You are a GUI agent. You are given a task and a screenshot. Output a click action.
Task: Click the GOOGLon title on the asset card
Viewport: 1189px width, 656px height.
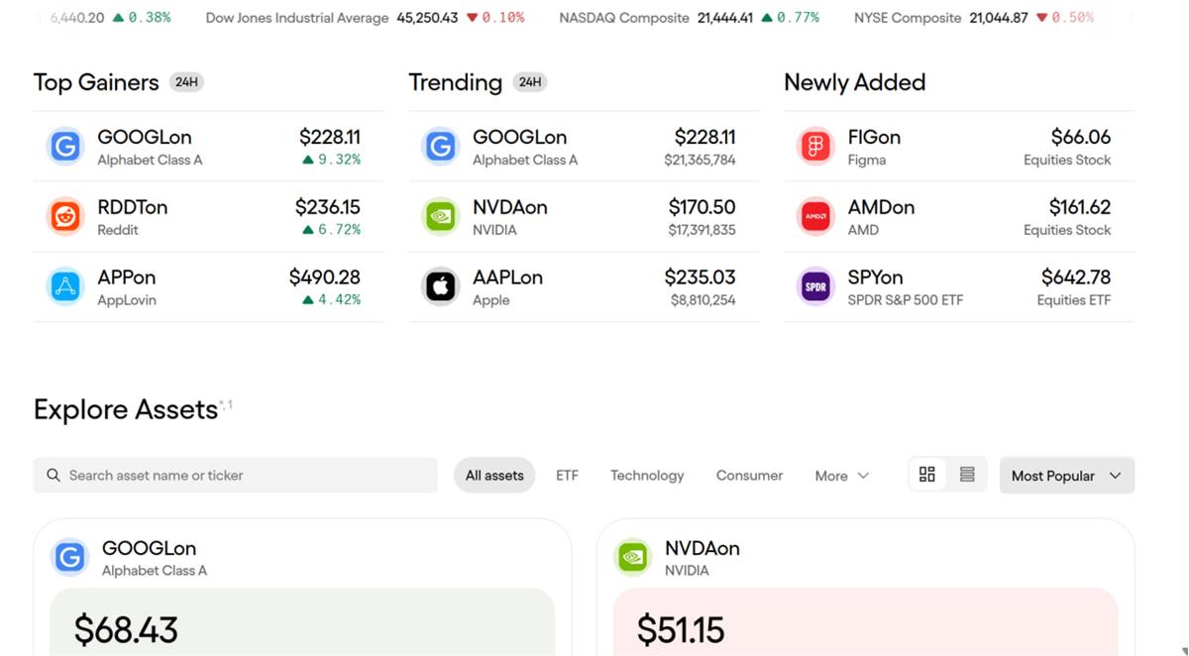[149, 548]
